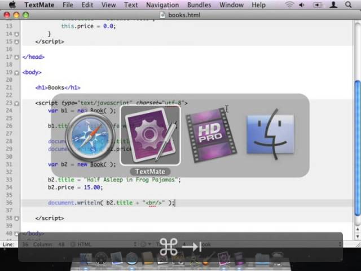Screen dimensions: 361x271
Task: Click the scroll down arrow
Action: point(358,236)
